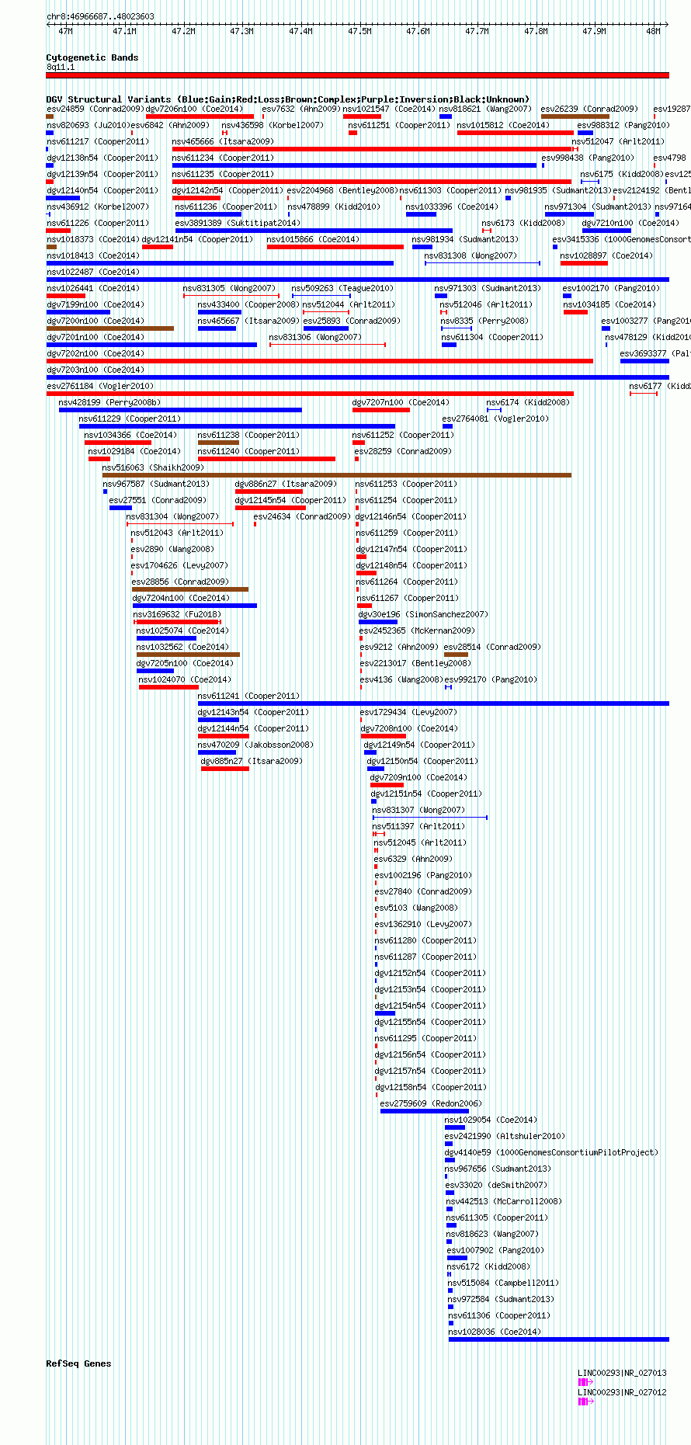
Task: Click variant esv26239 (Conrad2009) label
Action: [x=589, y=109]
